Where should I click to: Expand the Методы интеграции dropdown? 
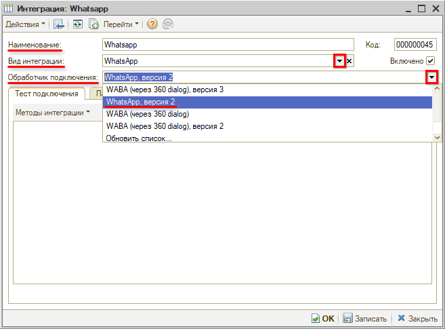click(x=53, y=113)
